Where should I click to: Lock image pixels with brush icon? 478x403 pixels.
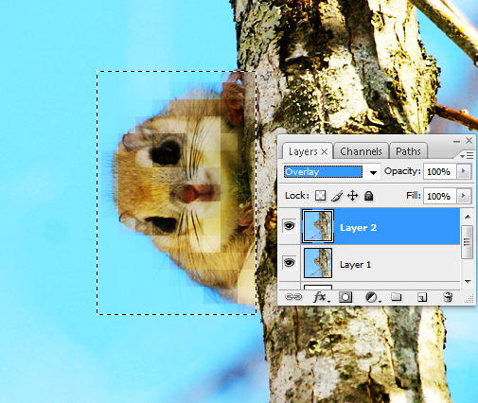[337, 196]
